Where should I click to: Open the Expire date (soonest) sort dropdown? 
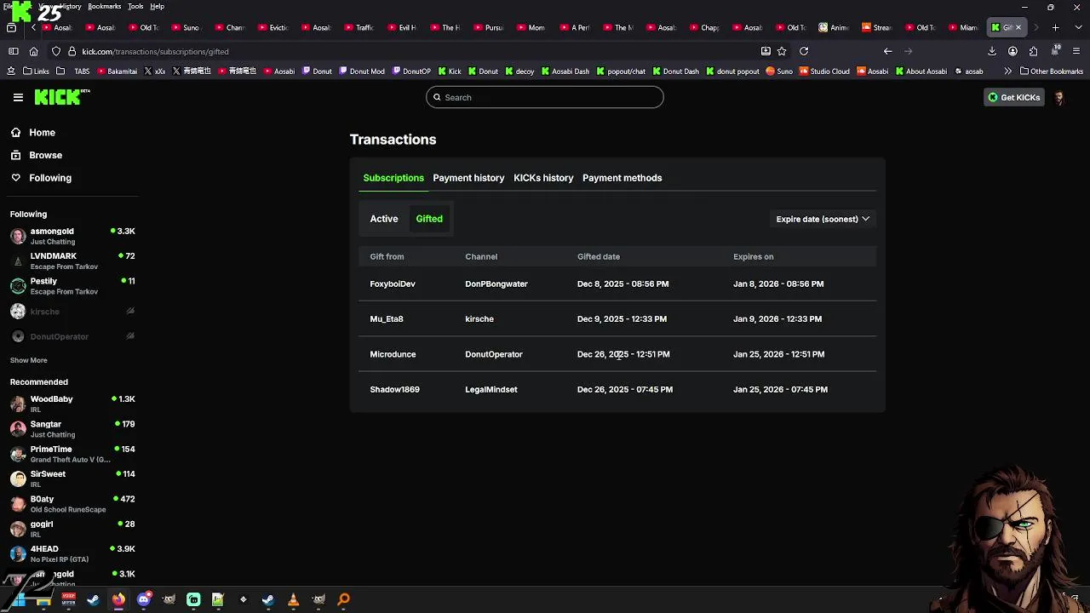pyautogui.click(x=823, y=219)
